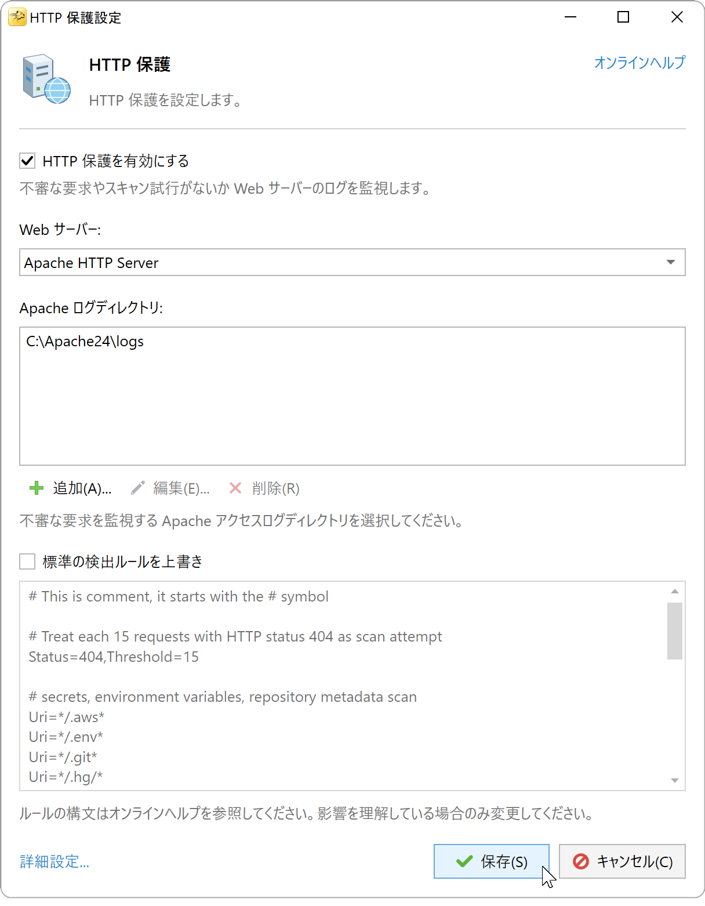The height and width of the screenshot is (906, 705).
Task: Click the 保存(S) button
Action: point(492,861)
